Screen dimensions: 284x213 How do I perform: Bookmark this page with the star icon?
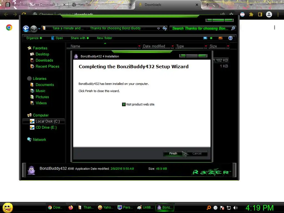231,14
